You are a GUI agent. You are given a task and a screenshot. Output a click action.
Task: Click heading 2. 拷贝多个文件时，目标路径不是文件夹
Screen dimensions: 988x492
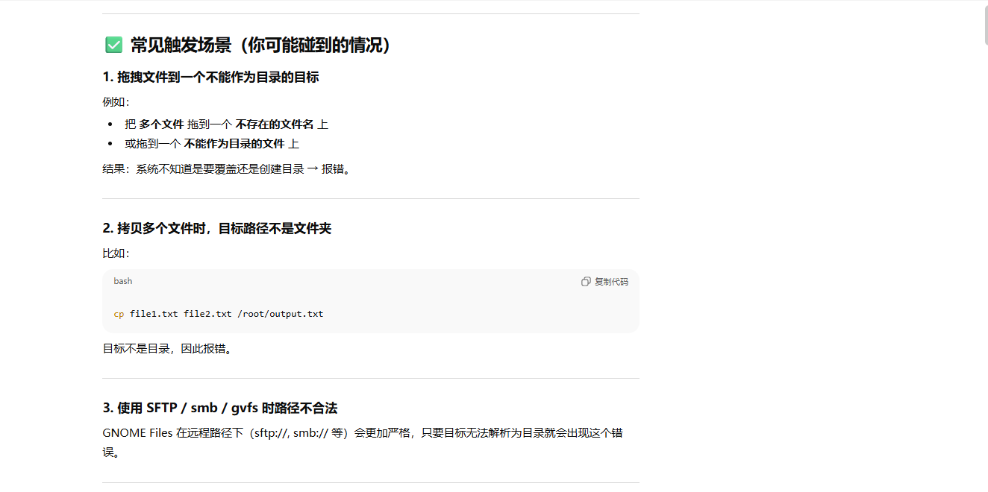click(217, 228)
